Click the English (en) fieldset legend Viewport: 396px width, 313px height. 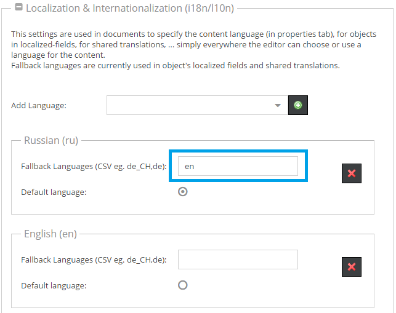tap(50, 234)
